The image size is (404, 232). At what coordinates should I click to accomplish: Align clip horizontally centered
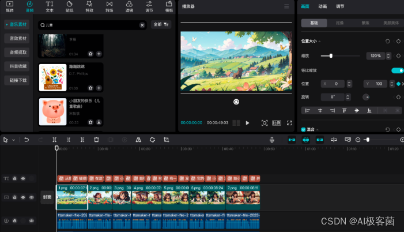[320, 110]
